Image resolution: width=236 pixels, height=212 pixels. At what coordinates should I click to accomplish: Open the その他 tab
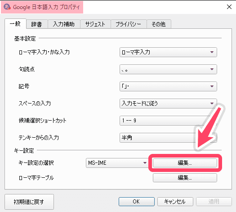pos(159,24)
